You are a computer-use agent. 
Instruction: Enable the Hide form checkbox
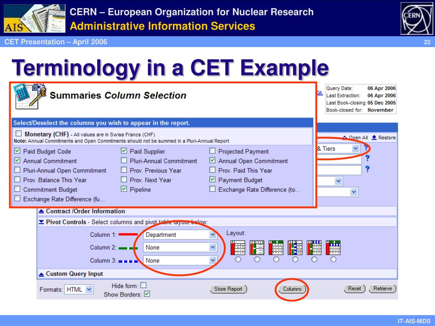(144, 285)
